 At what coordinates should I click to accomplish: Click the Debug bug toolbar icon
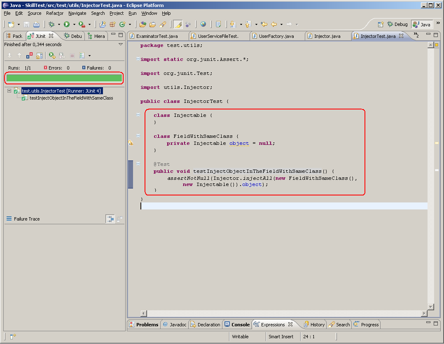(51, 25)
